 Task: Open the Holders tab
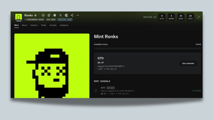(34, 25)
